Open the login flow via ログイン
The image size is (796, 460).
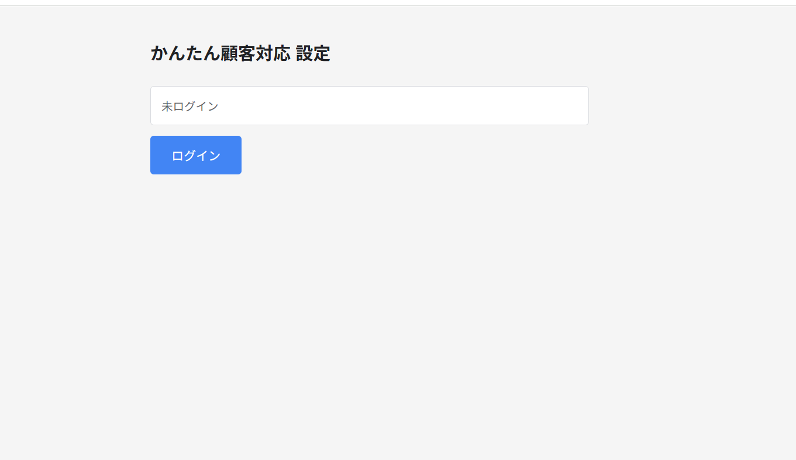pos(195,155)
